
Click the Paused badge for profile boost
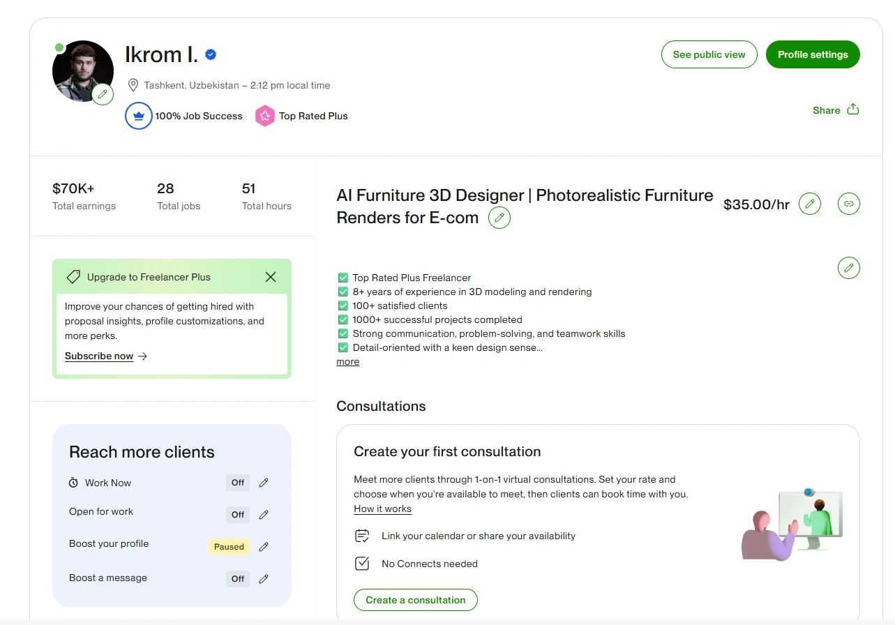(x=229, y=547)
